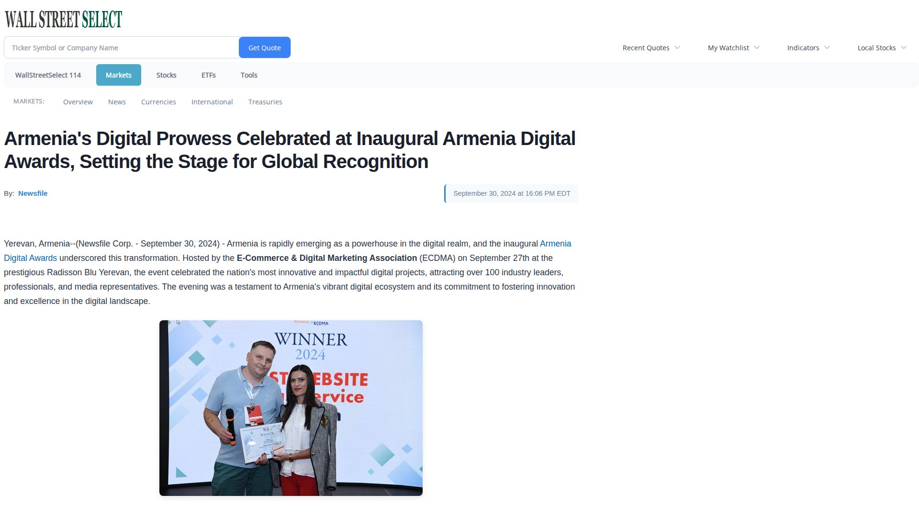Click the award ceremony winner photo
Viewport: 919px width, 517px height.
click(291, 407)
